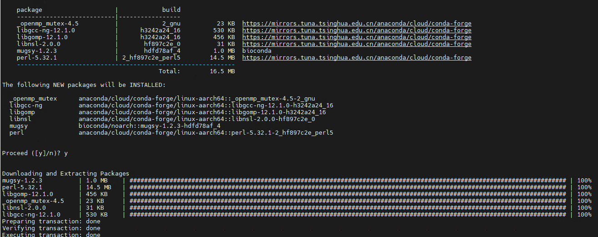The height and width of the screenshot is (237, 598).
Task: Open the mirror URL on the libnsl-2.0.0 row
Action: pyautogui.click(x=357, y=44)
